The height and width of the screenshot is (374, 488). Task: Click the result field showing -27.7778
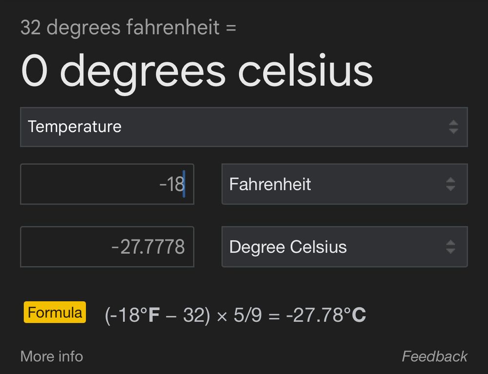[x=107, y=247]
